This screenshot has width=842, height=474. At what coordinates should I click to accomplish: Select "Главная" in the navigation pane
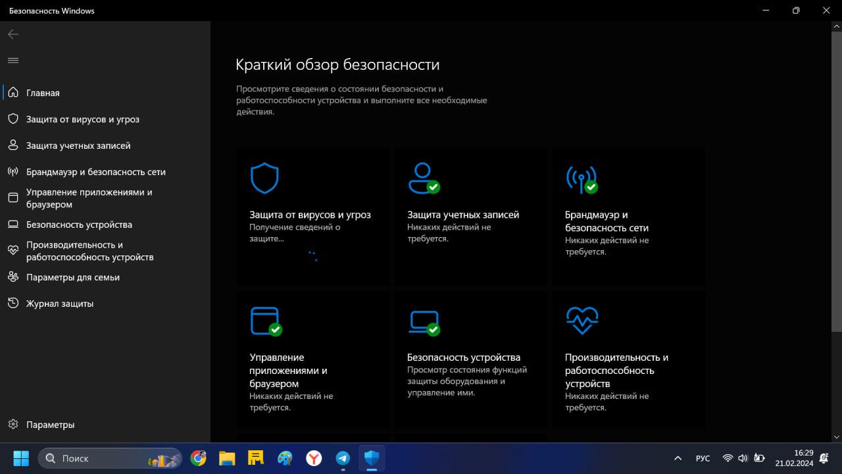[x=43, y=93]
